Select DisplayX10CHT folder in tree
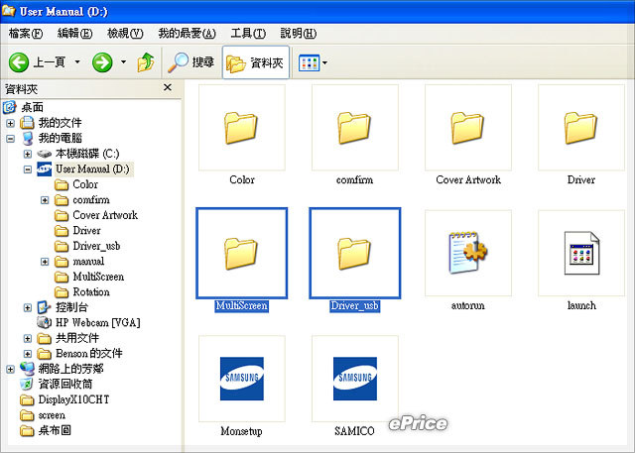The image size is (635, 453). pos(73,399)
